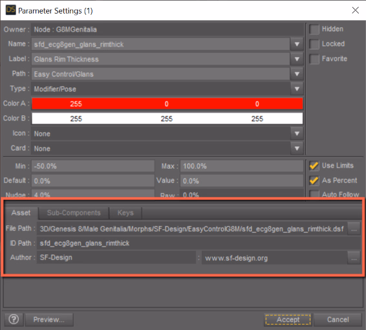Click the Preview... button
Screen dimensions: 366x330
pyautogui.click(x=49, y=320)
